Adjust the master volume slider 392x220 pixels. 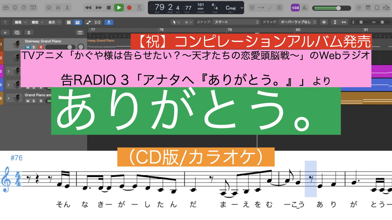click(x=332, y=8)
